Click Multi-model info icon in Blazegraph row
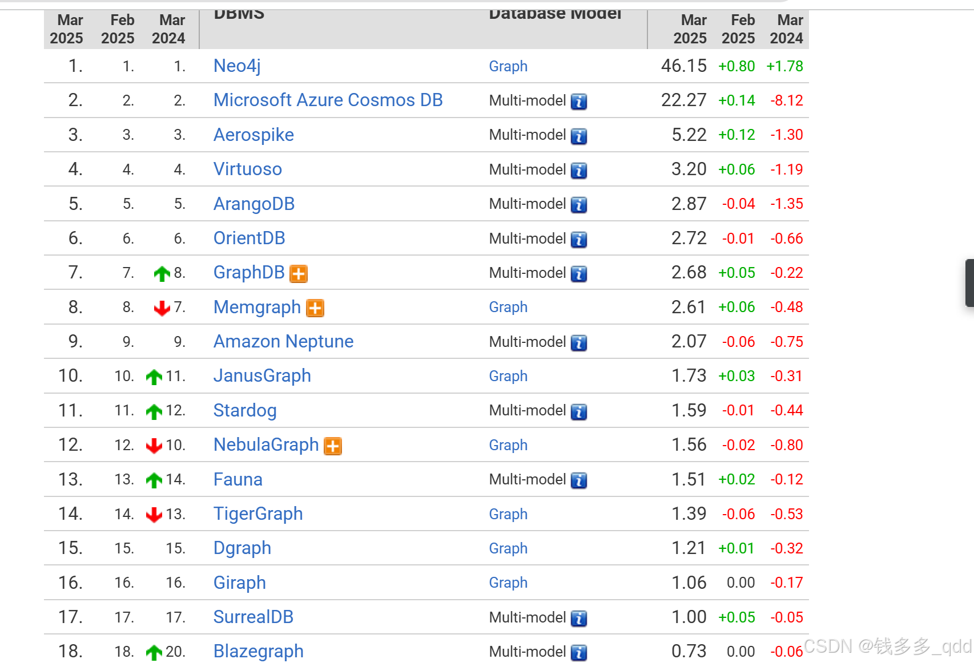 pos(579,653)
